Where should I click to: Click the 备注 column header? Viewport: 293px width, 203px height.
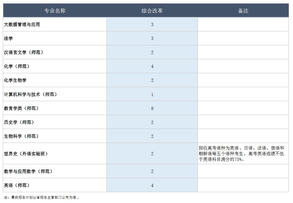(x=243, y=11)
